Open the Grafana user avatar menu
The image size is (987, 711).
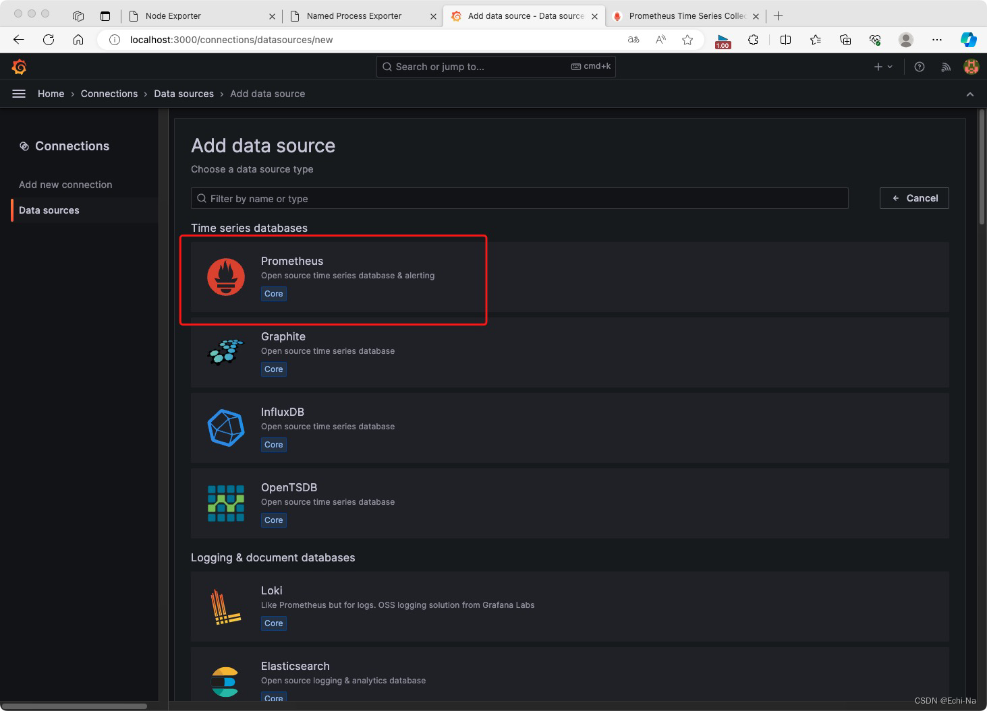971,67
